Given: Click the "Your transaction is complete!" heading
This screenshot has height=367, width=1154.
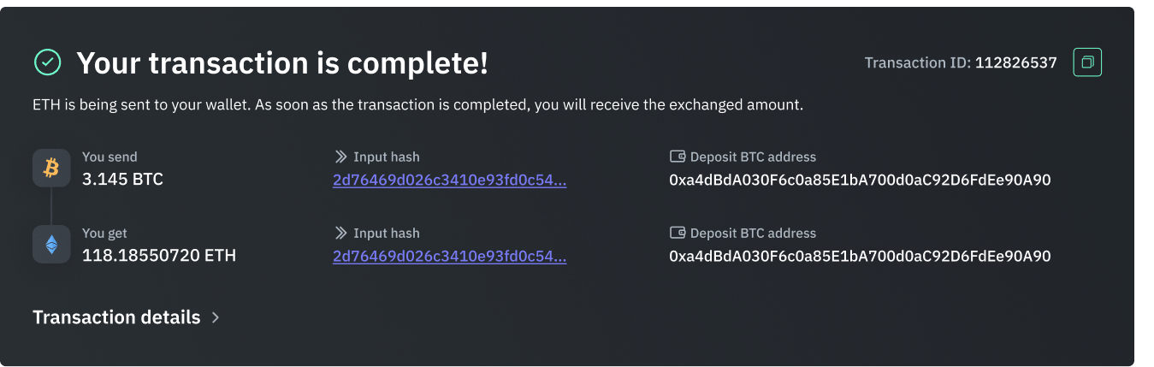Looking at the screenshot, I should (282, 62).
